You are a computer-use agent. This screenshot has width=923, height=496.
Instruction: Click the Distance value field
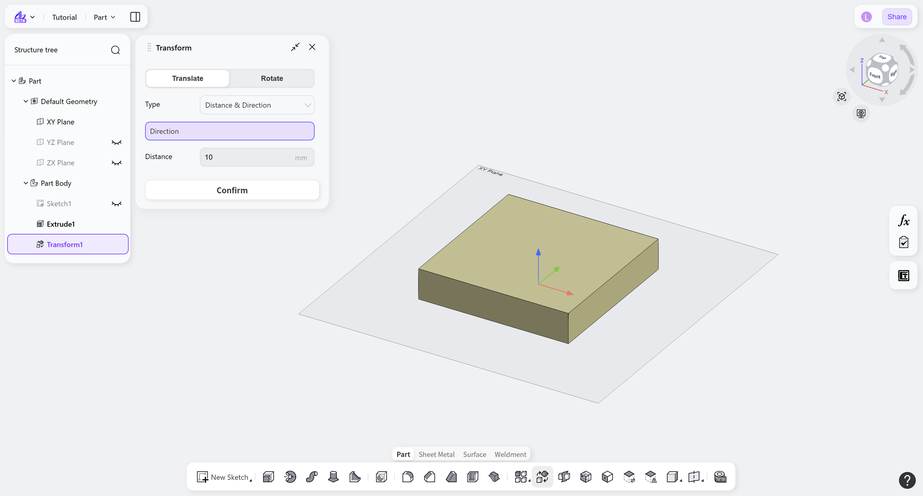(x=257, y=157)
